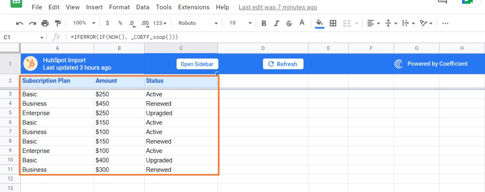The image size is (485, 192).
Task: Click the redo arrow icon
Action: [x=32, y=23]
